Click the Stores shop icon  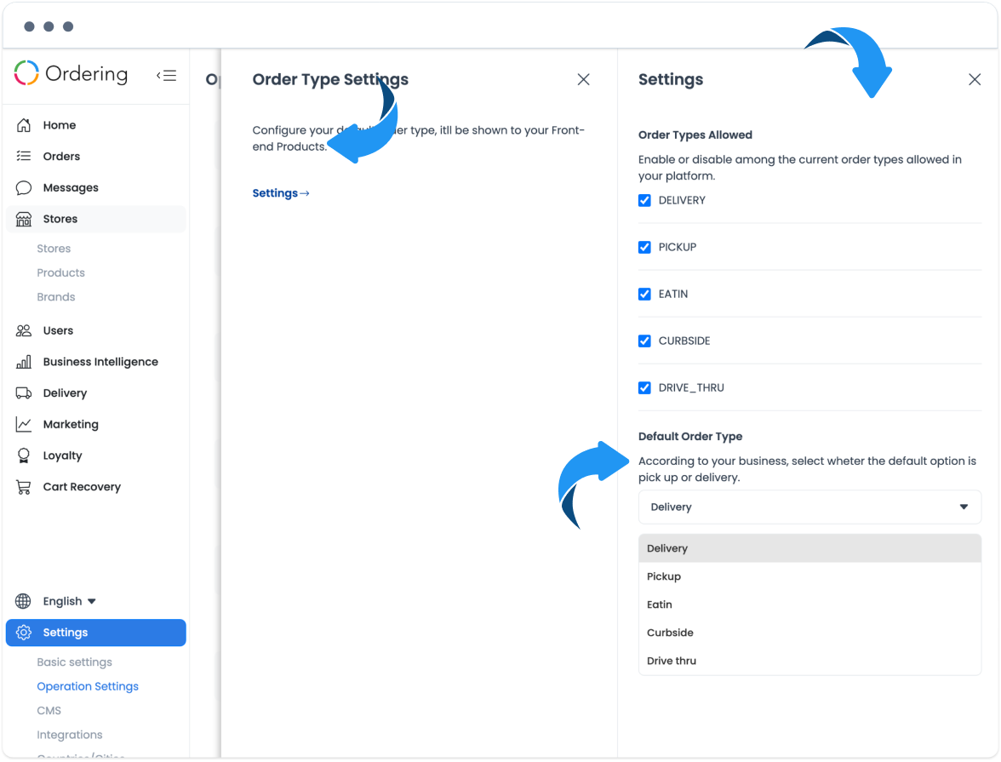point(24,219)
